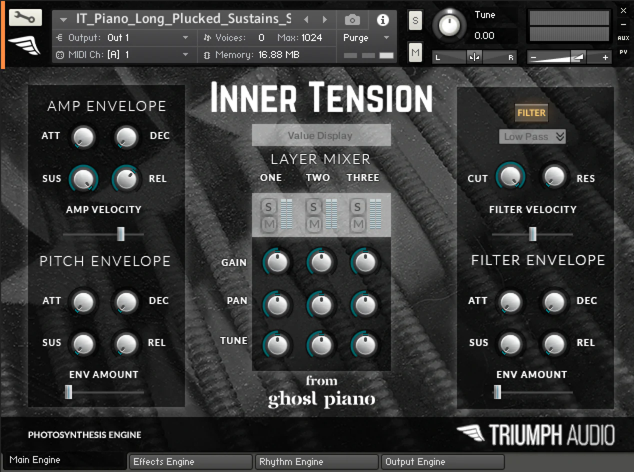The height and width of the screenshot is (472, 634).
Task: Solo layer ONE in the mixer
Action: 269,206
